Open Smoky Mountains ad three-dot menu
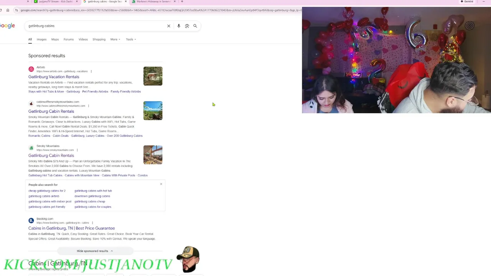491x276 pixels. tap(77, 150)
